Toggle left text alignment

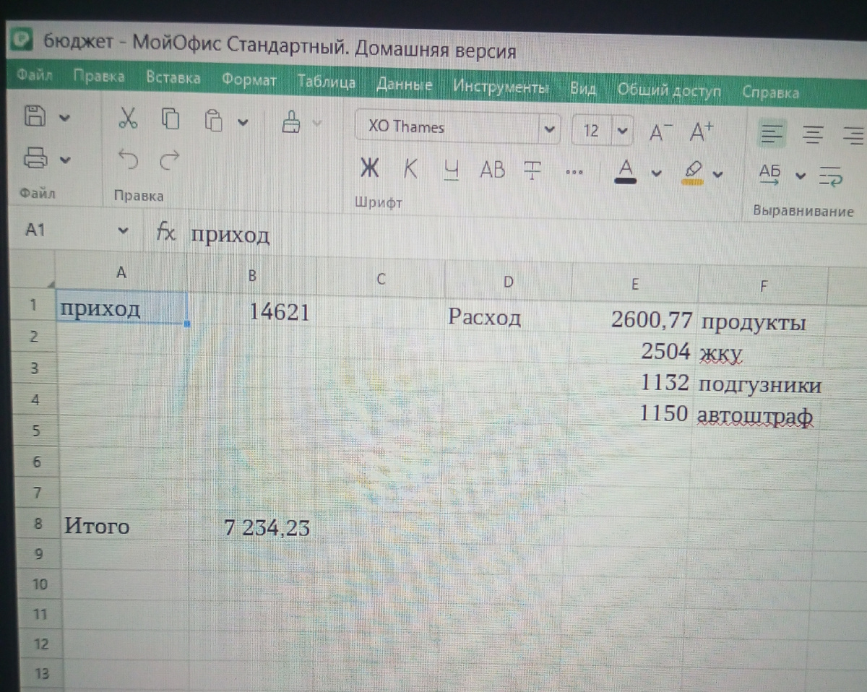772,133
